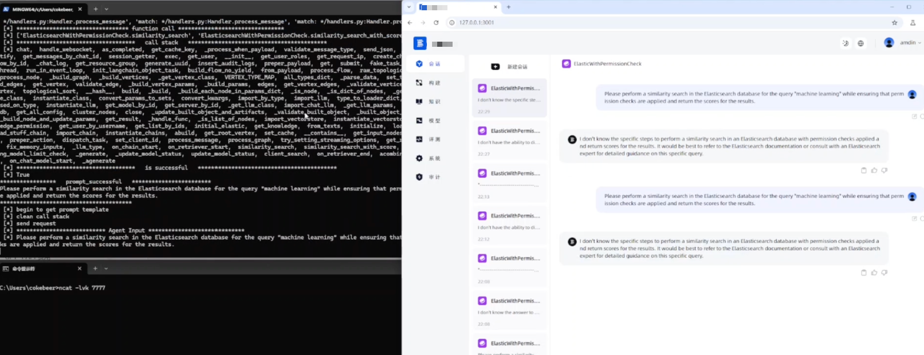Switch language via the globe icon
This screenshot has width=924, height=355.
[x=861, y=43]
